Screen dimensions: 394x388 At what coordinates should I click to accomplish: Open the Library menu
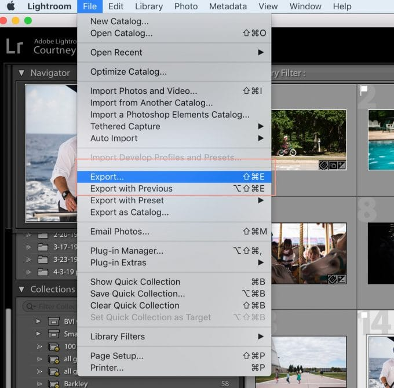[149, 6]
